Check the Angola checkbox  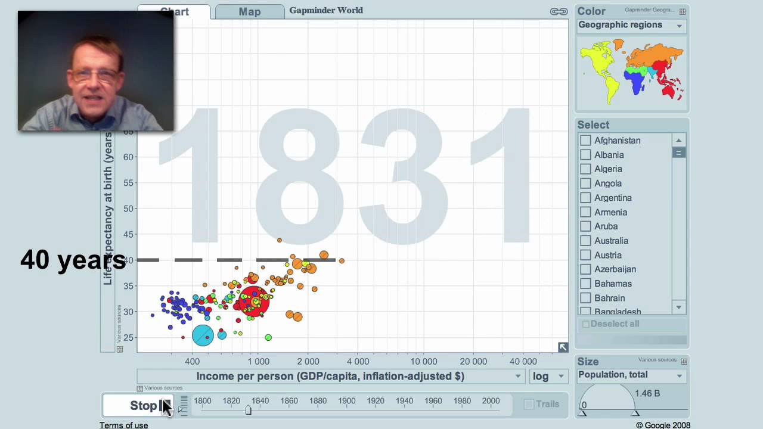tap(585, 184)
